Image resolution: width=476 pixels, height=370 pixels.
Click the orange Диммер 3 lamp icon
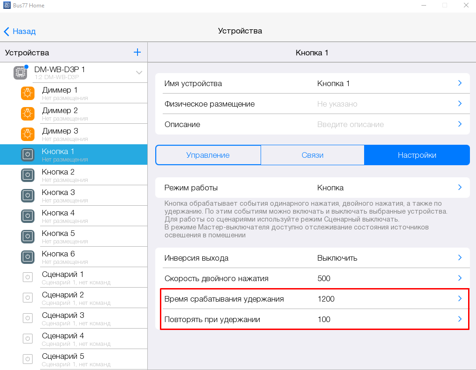coord(28,134)
